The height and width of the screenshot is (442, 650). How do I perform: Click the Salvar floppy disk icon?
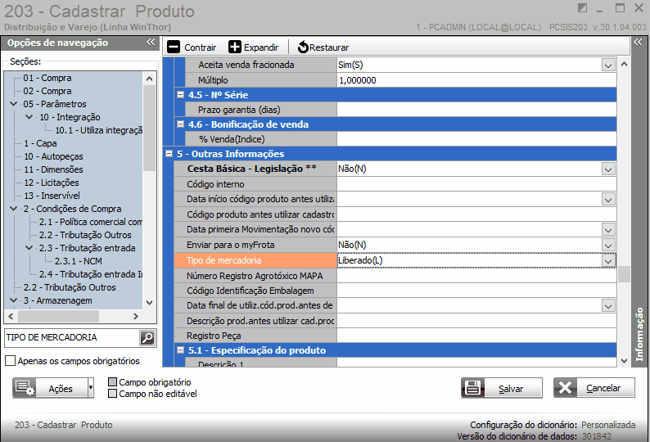point(472,388)
